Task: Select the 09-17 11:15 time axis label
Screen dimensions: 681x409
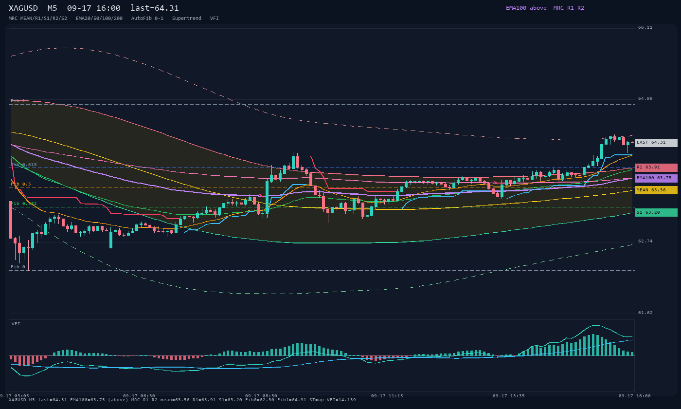Action: pyautogui.click(x=387, y=396)
